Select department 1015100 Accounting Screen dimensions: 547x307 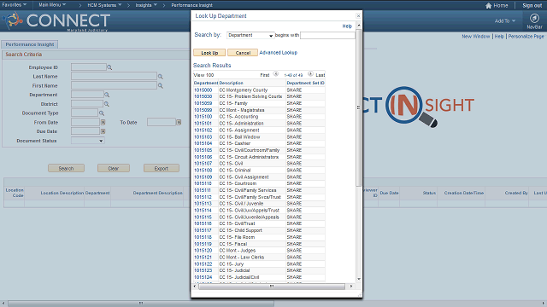point(203,117)
